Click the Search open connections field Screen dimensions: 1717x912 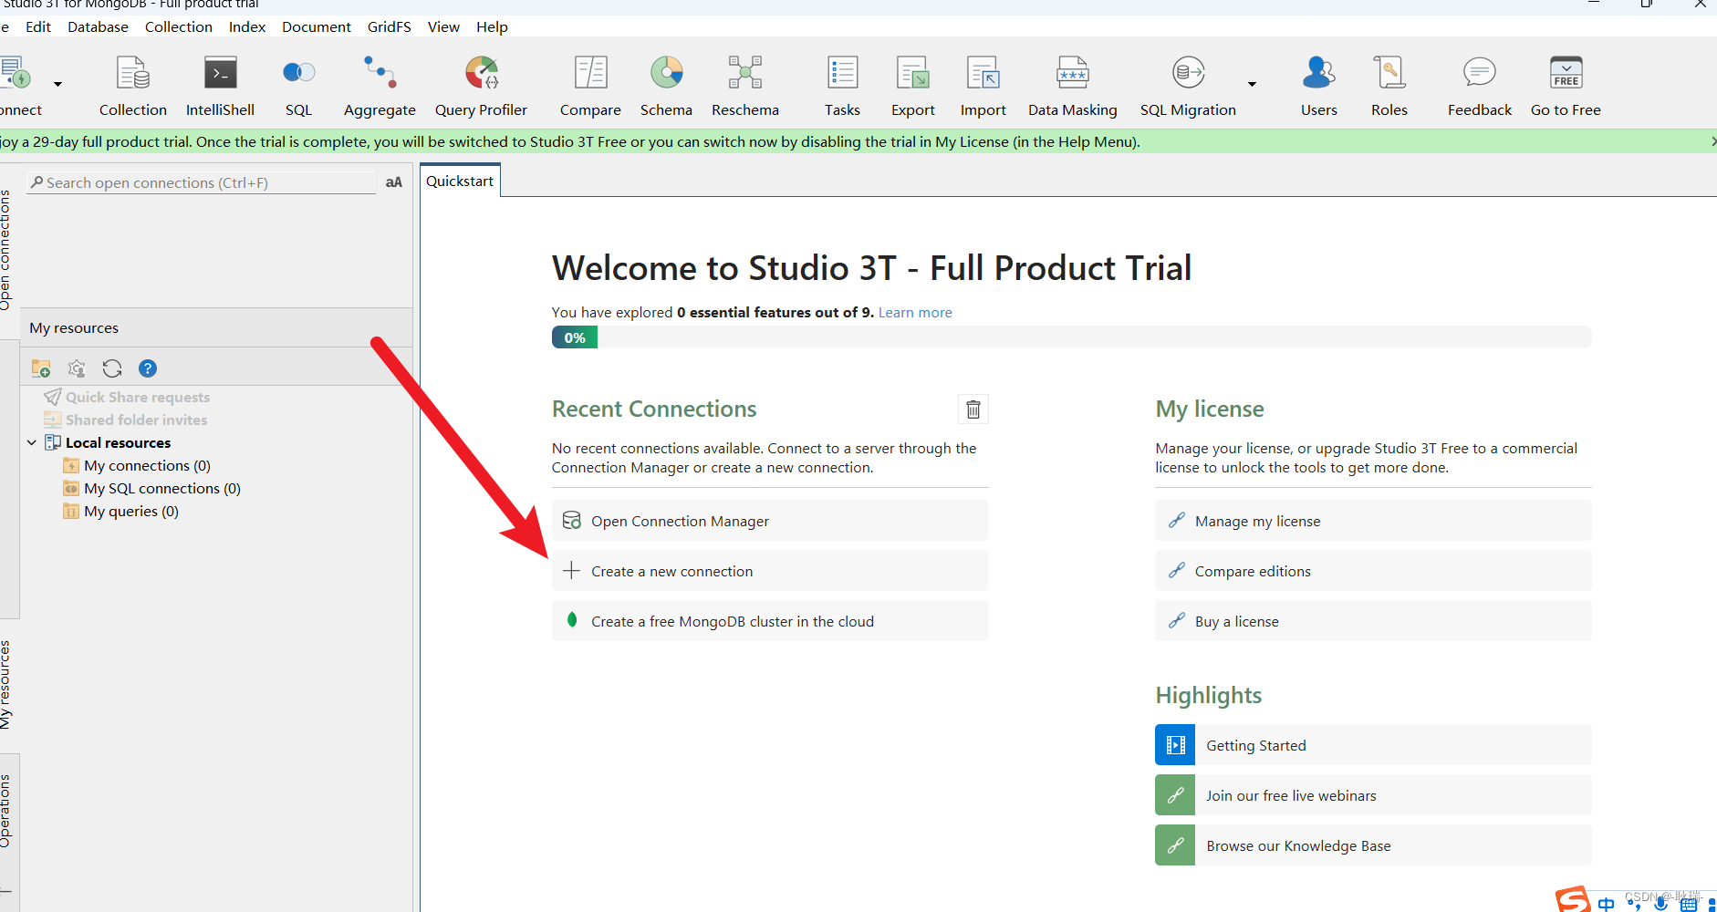(202, 182)
